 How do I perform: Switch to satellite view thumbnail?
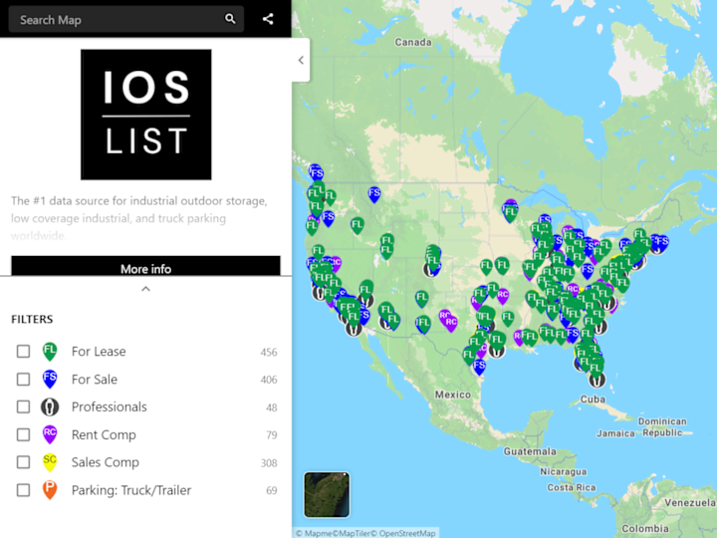[x=327, y=494]
